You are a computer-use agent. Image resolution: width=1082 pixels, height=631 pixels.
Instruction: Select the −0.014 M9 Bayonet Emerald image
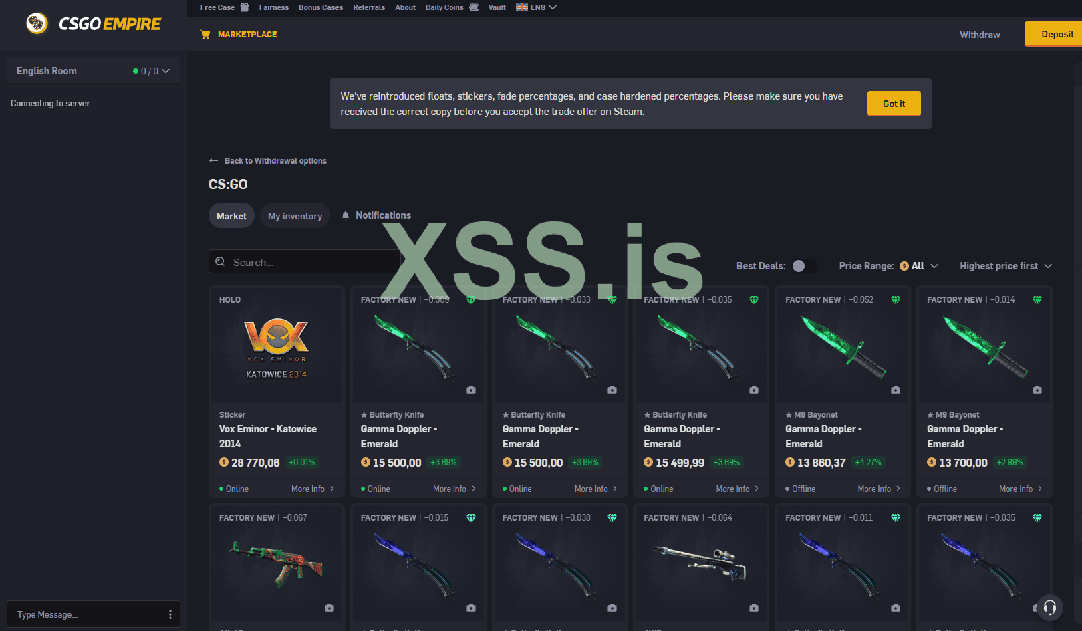pyautogui.click(x=985, y=347)
